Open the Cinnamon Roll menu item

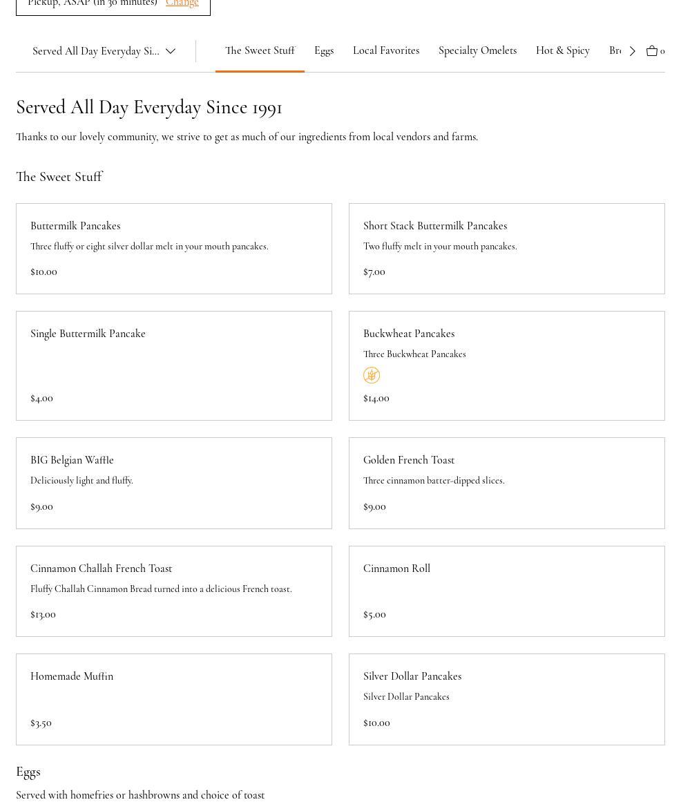click(x=506, y=591)
